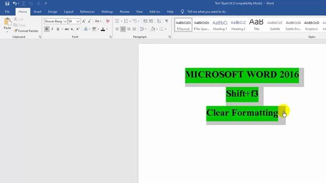Screen dimensions: 326x183
Task: Toggle Strikethrough formatting
Action: pyautogui.click(x=67, y=29)
